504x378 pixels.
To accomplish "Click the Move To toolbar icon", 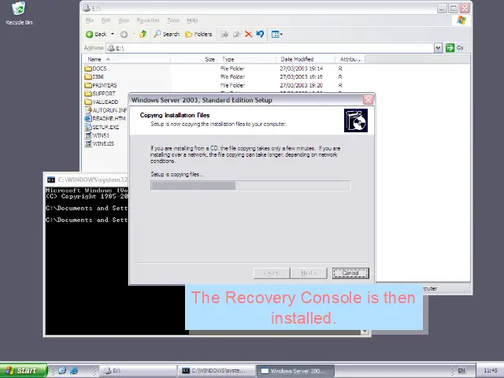I will (224, 34).
